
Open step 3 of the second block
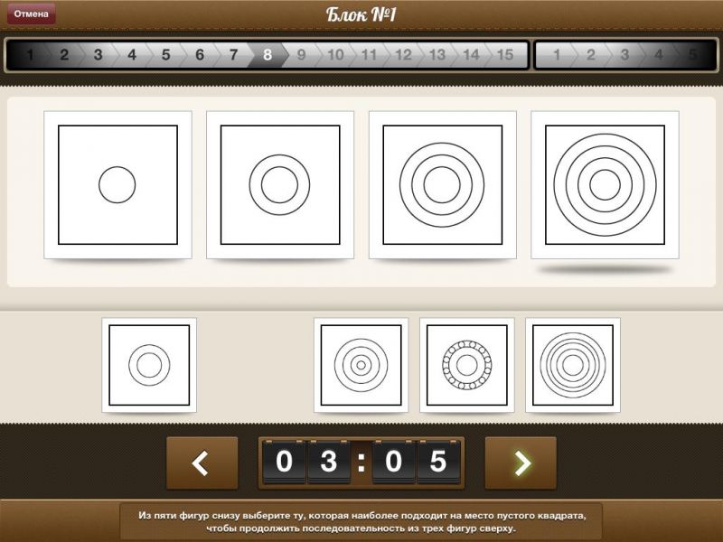tap(624, 55)
